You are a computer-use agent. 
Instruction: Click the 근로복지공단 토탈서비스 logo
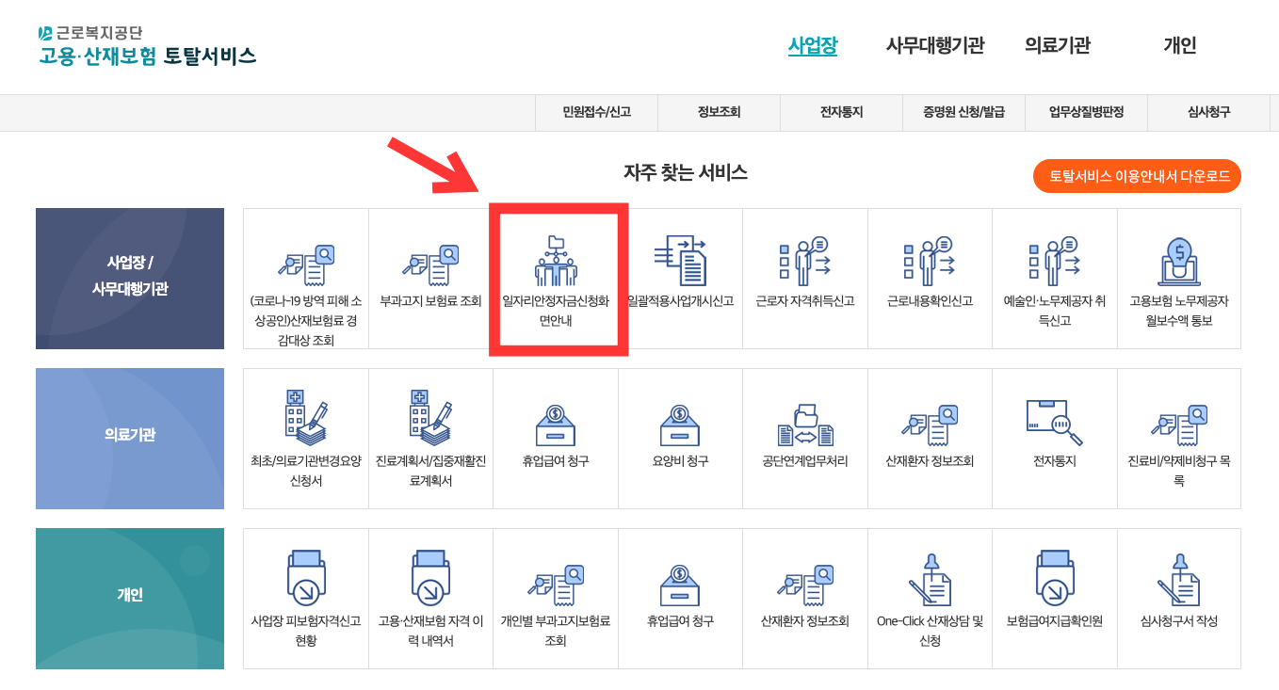coord(147,45)
